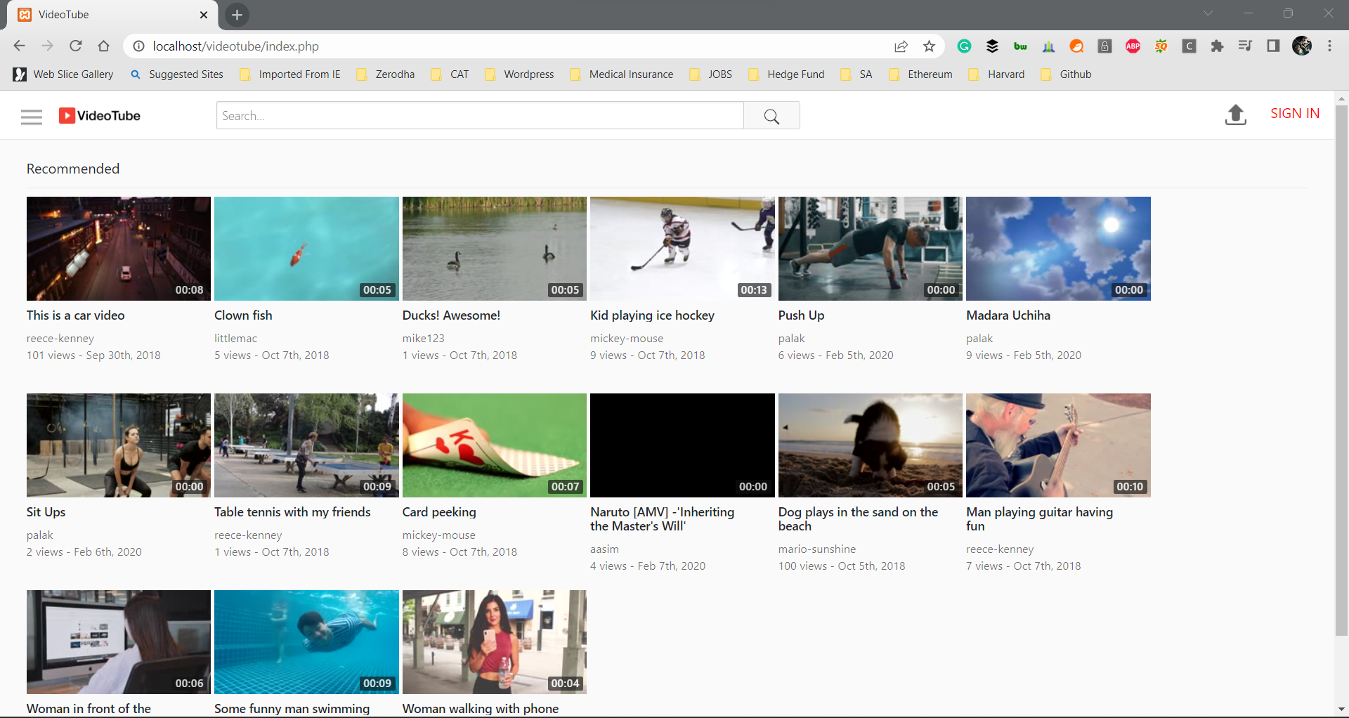Open the Grammarly extension icon

(x=964, y=46)
